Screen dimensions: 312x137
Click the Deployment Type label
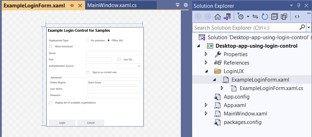(x=59, y=41)
